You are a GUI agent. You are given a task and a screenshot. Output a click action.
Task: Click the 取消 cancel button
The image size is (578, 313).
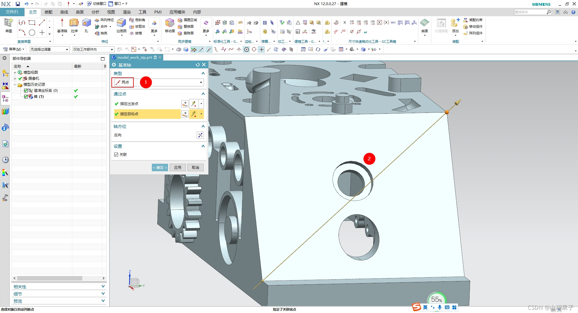click(x=195, y=168)
